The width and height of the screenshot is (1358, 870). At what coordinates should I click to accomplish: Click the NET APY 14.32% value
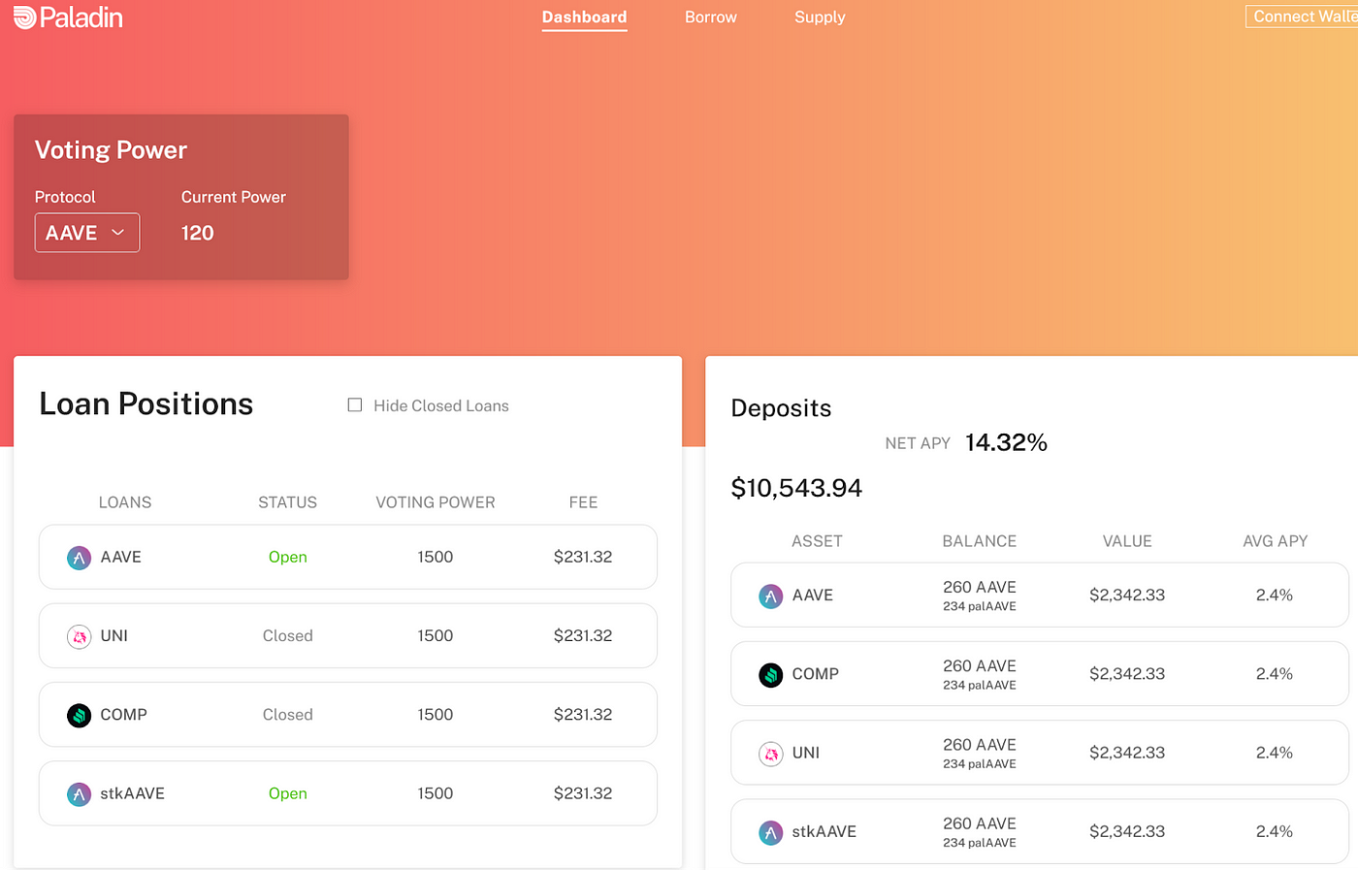click(x=1006, y=442)
